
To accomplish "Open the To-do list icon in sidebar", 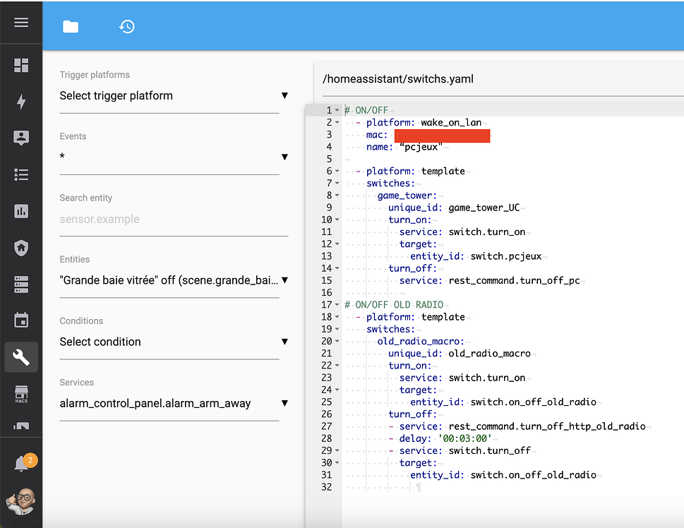I will tap(20, 175).
